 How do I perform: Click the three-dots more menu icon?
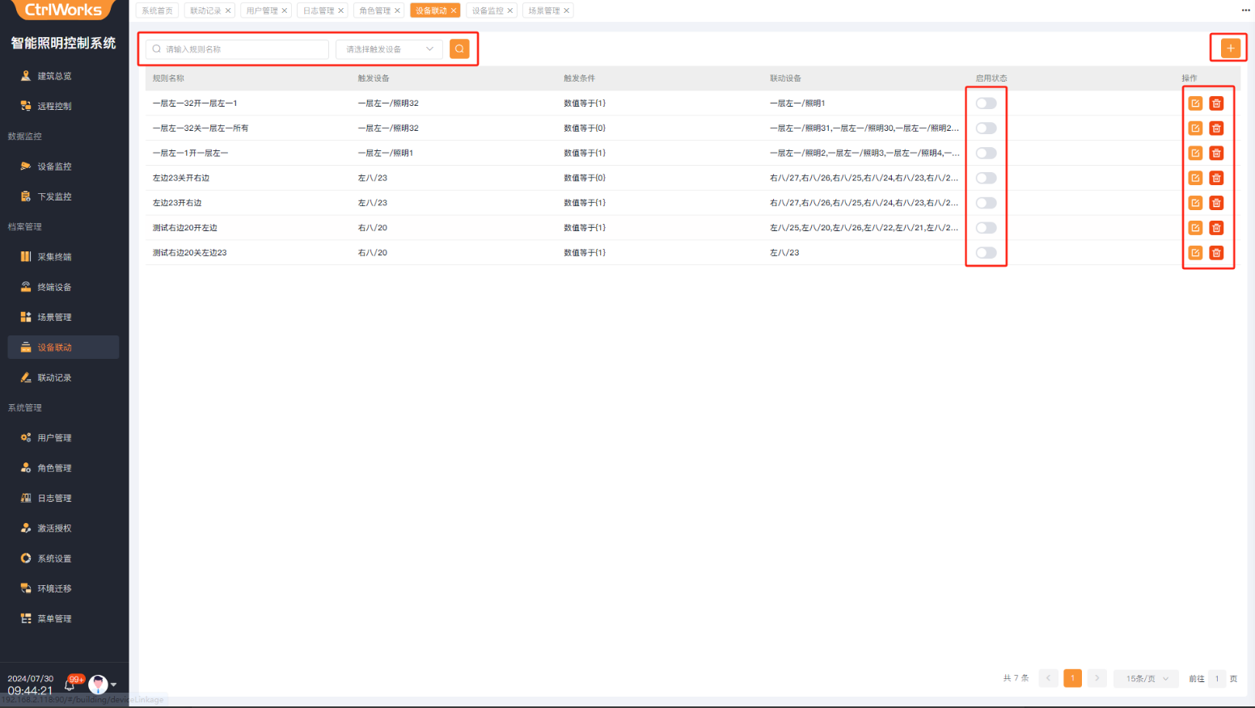pos(1245,11)
